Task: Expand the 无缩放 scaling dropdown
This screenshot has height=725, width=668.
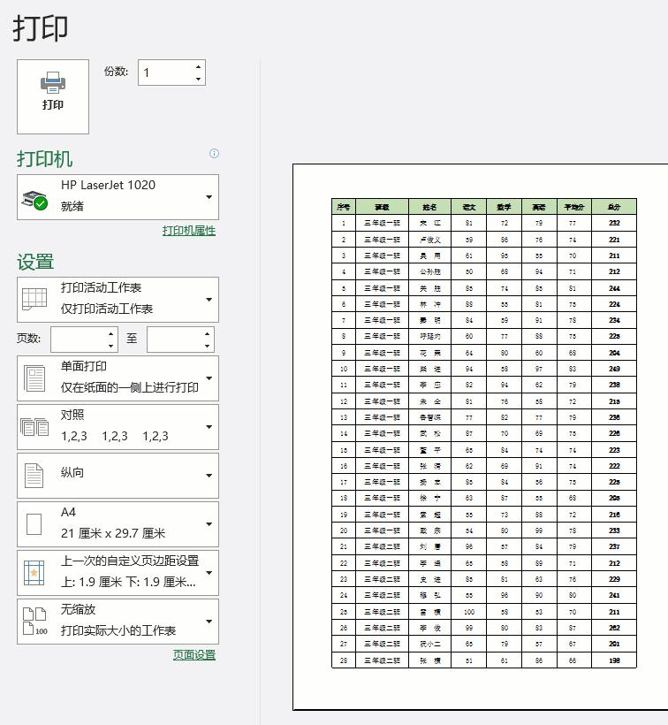Action: click(209, 622)
